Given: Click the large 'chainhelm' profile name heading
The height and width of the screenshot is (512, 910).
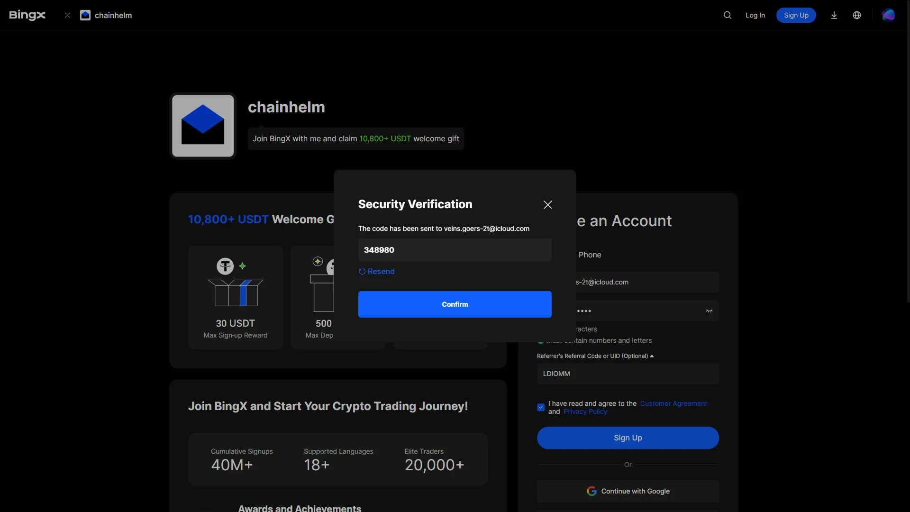Looking at the screenshot, I should click(x=286, y=107).
